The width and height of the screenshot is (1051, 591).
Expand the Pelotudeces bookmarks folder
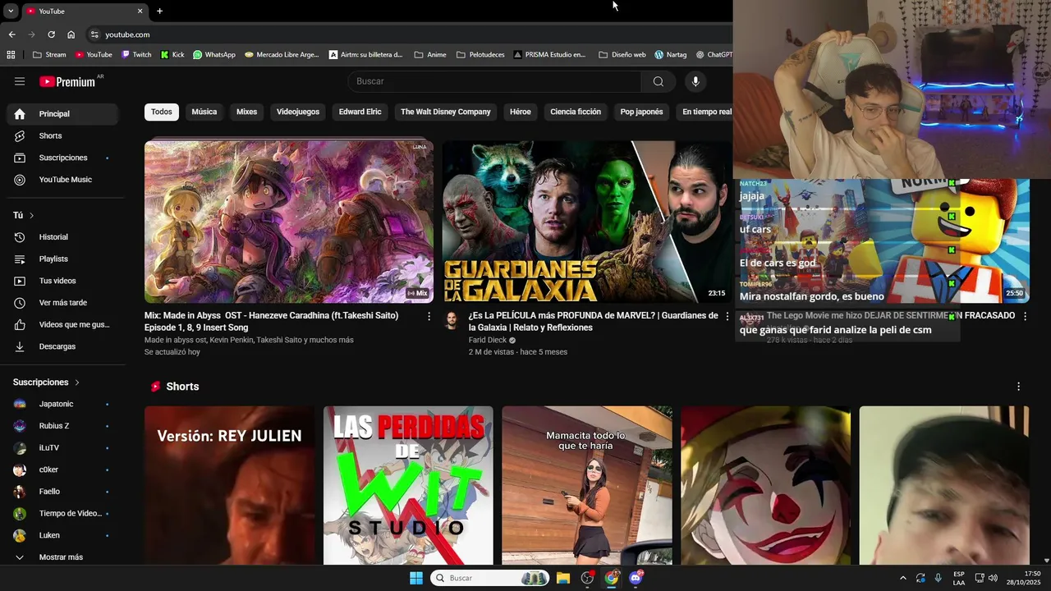(480, 55)
